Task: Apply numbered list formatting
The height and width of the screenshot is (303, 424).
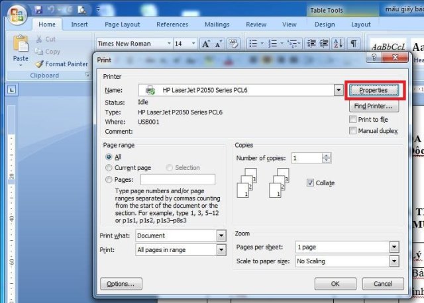Action: tap(272, 44)
